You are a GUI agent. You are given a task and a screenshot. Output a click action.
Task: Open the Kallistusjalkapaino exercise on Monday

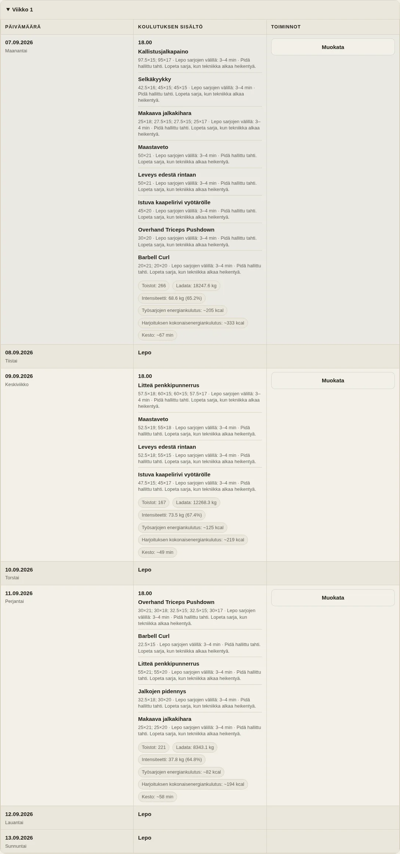pyautogui.click(x=163, y=52)
